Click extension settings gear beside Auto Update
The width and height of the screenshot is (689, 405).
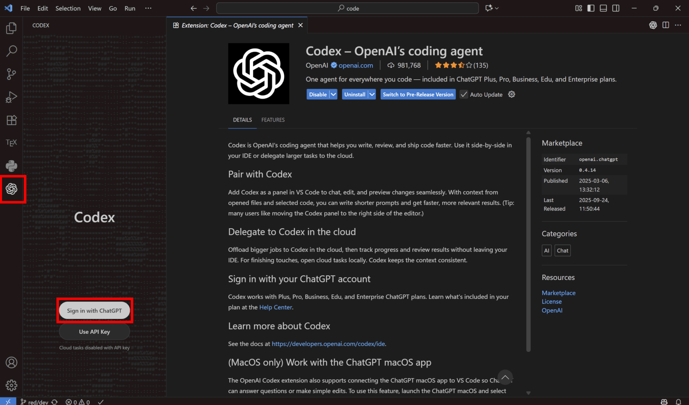pyautogui.click(x=511, y=94)
